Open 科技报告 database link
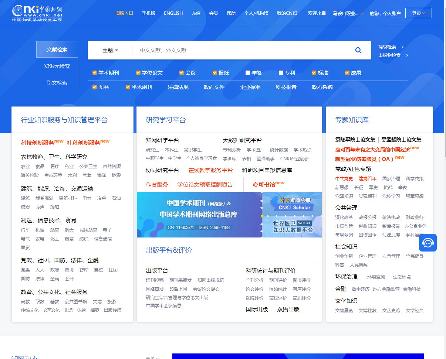 (x=286, y=87)
